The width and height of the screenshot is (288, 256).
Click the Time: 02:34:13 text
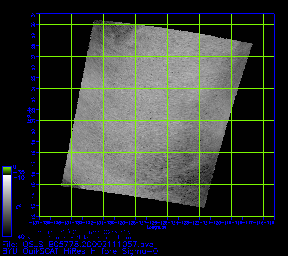107,232
